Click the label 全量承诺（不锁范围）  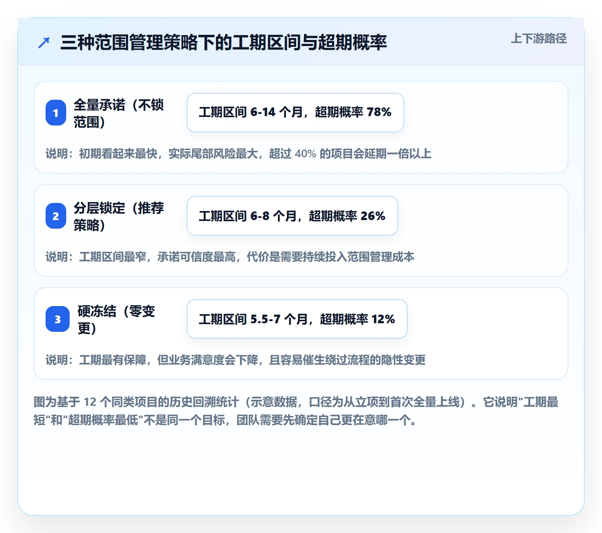(119, 113)
